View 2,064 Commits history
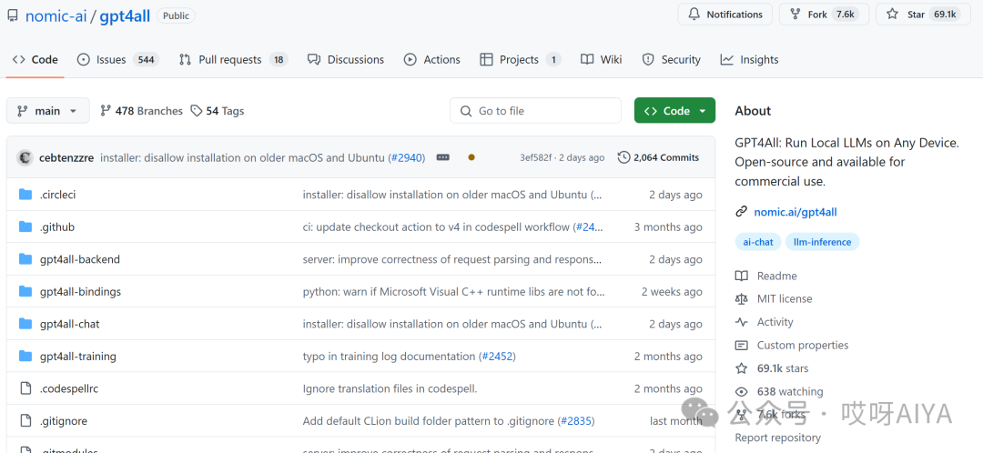983x453 pixels. point(658,158)
